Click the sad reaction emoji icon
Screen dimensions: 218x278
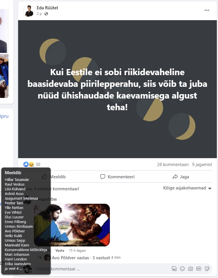[x=31, y=164]
